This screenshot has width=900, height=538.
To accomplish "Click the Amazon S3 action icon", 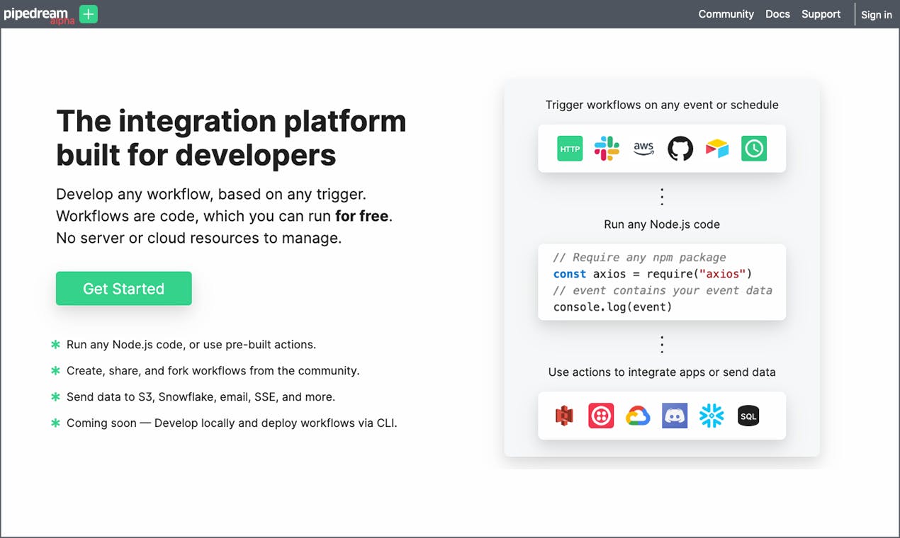I will (x=564, y=416).
